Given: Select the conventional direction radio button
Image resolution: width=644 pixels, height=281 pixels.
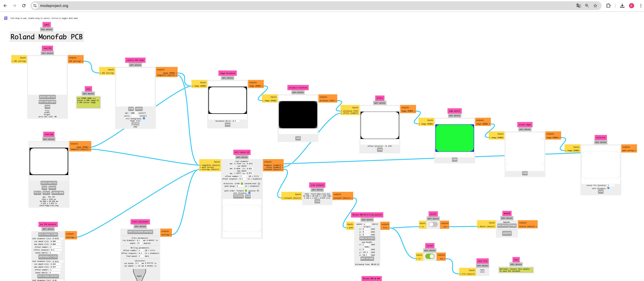Looking at the screenshot, I should click(259, 184).
